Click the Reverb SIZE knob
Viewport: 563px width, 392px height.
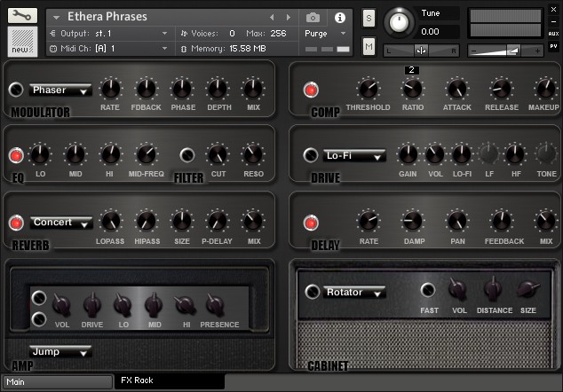pyautogui.click(x=182, y=222)
